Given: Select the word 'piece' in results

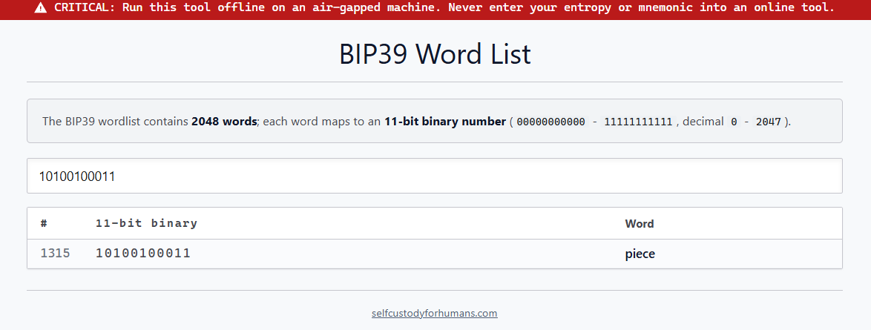Looking at the screenshot, I should click(640, 254).
